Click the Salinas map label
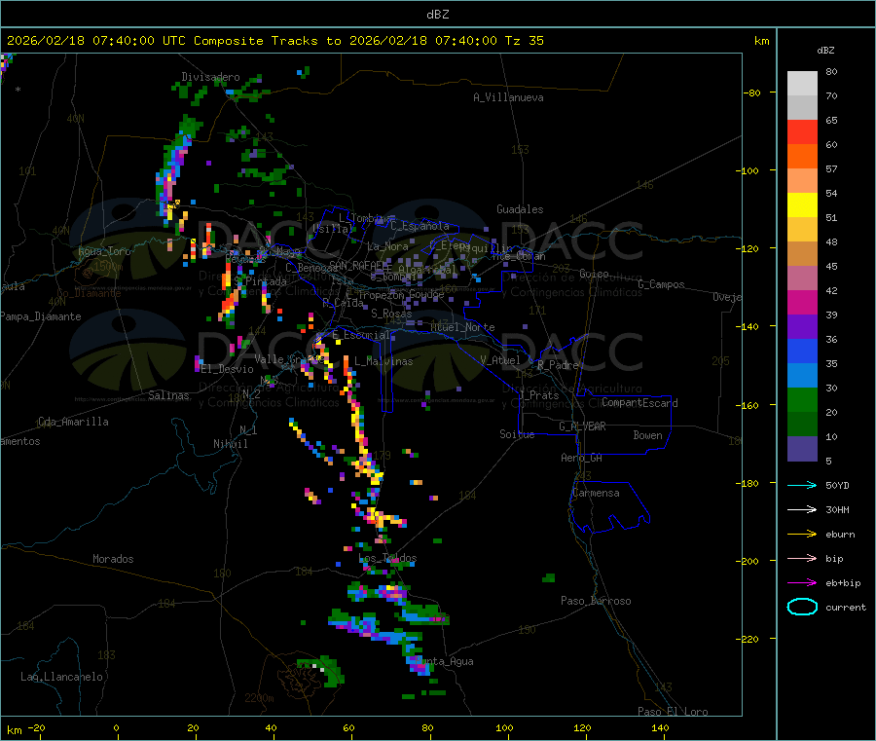The image size is (876, 741). pyautogui.click(x=168, y=395)
